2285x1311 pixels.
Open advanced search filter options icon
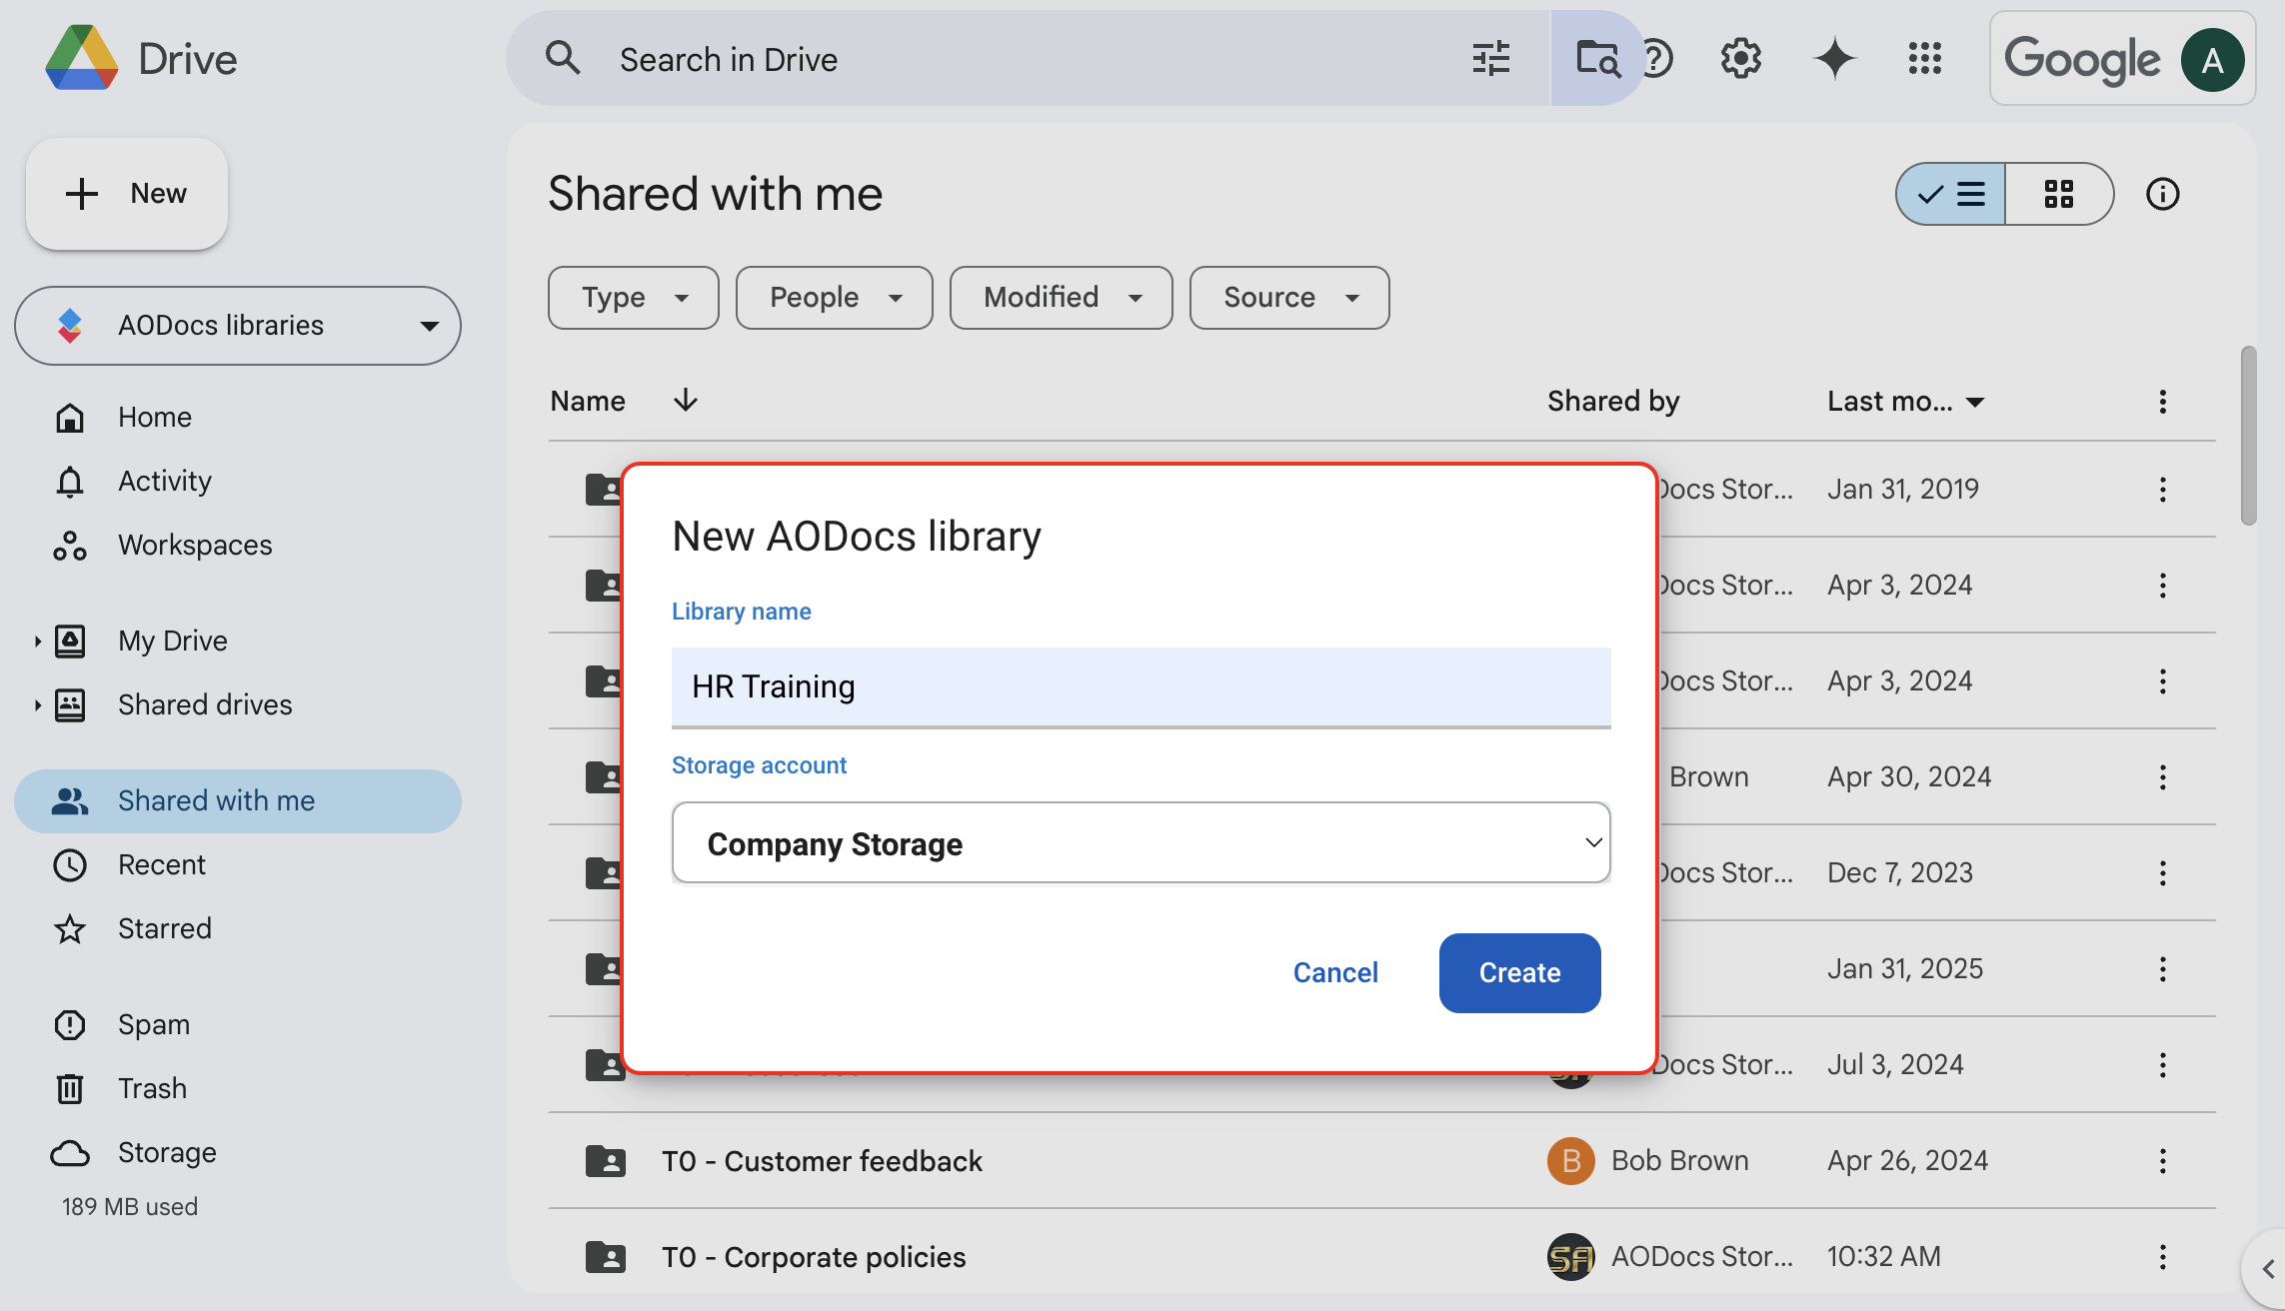[x=1490, y=58]
